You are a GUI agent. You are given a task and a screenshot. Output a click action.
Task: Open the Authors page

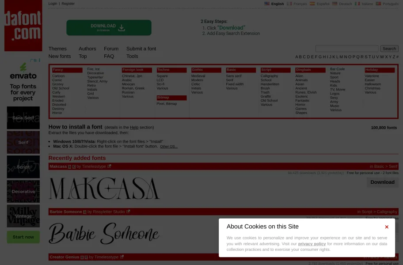87,49
